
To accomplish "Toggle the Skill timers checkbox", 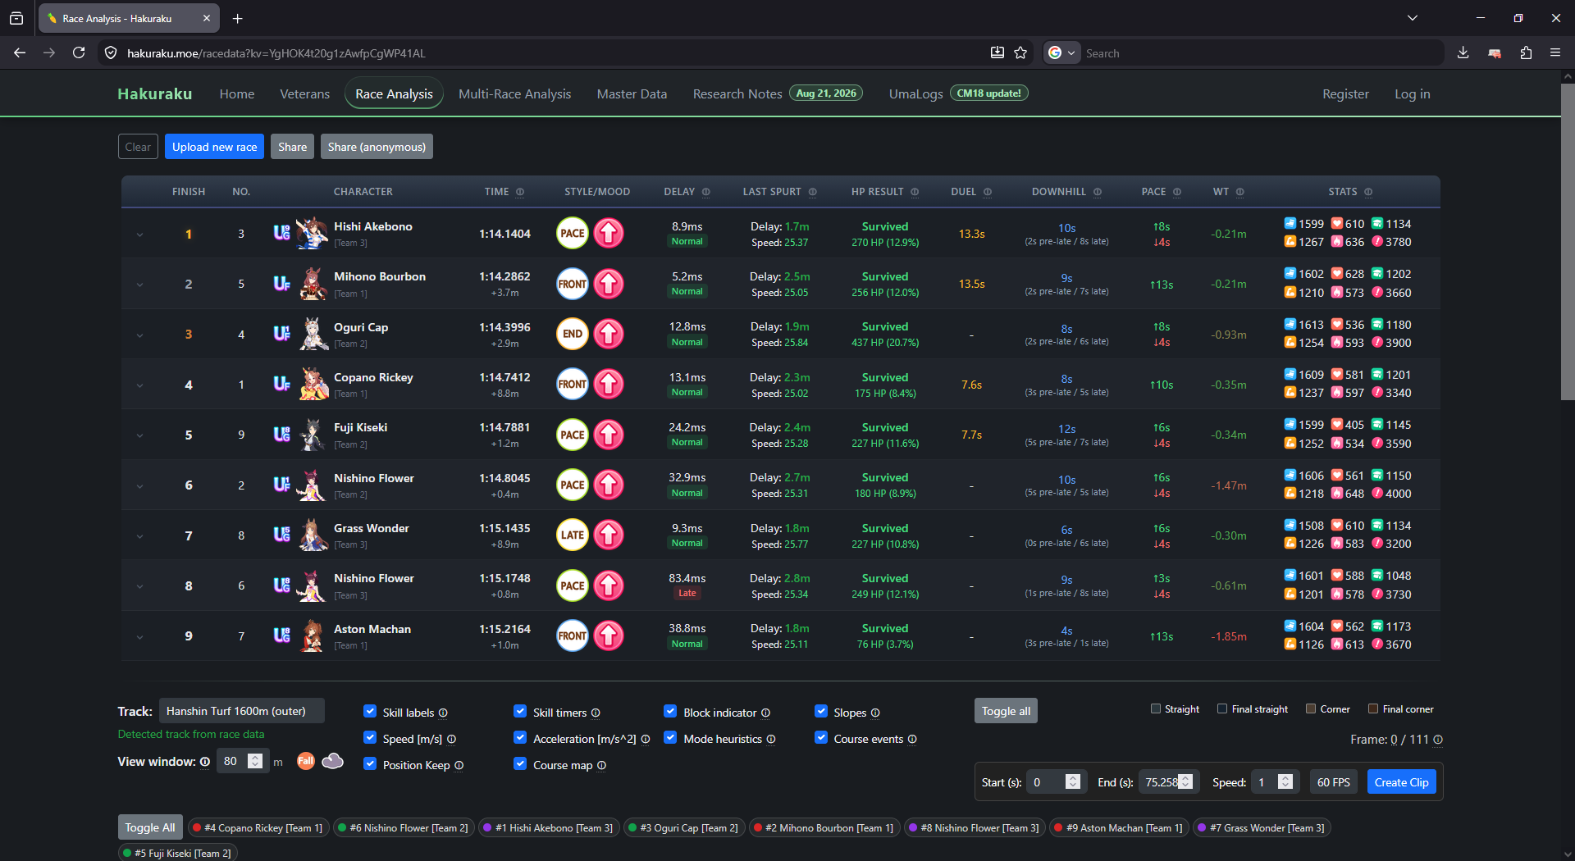I will coord(520,712).
